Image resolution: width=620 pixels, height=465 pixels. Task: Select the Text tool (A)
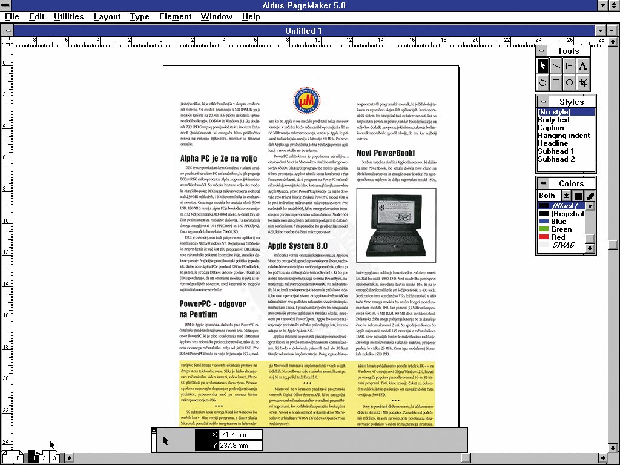[x=582, y=66]
